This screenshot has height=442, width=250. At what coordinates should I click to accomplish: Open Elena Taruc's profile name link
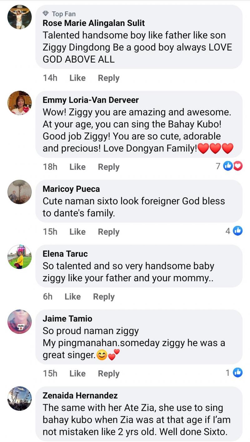pos(65,254)
